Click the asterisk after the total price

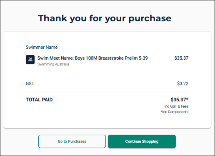(187, 99)
